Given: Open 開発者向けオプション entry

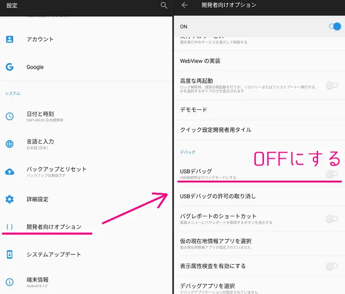Looking at the screenshot, I should tap(86, 227).
